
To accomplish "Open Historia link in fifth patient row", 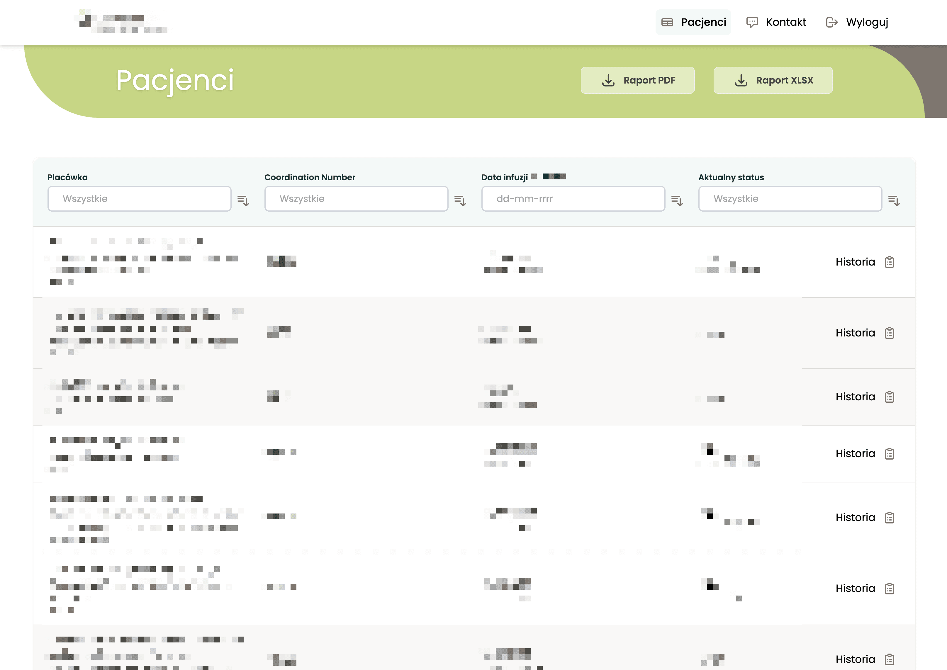I will 855,518.
